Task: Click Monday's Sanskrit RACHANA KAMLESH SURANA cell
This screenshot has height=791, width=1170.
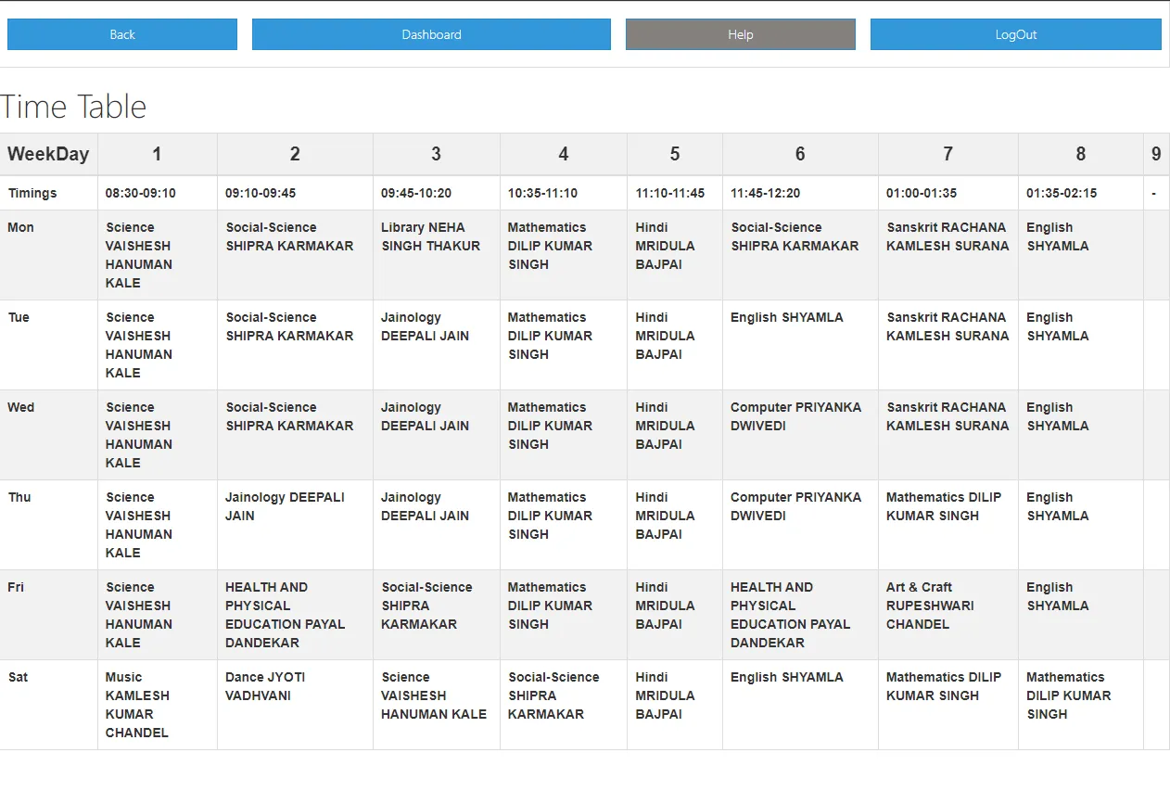Action: [948, 255]
